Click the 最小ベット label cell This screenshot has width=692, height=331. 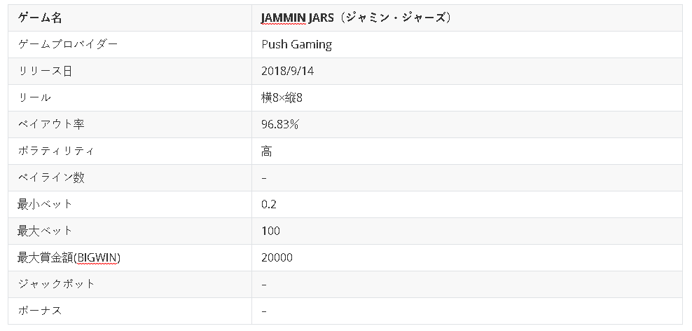click(x=130, y=204)
